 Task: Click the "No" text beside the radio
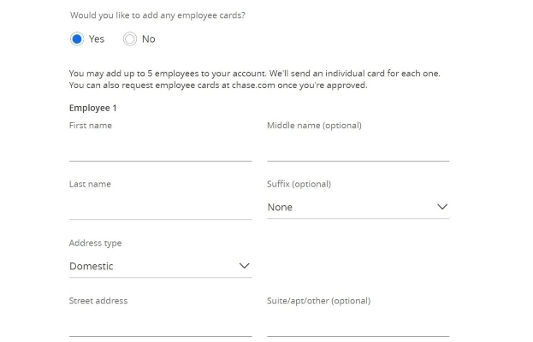149,39
